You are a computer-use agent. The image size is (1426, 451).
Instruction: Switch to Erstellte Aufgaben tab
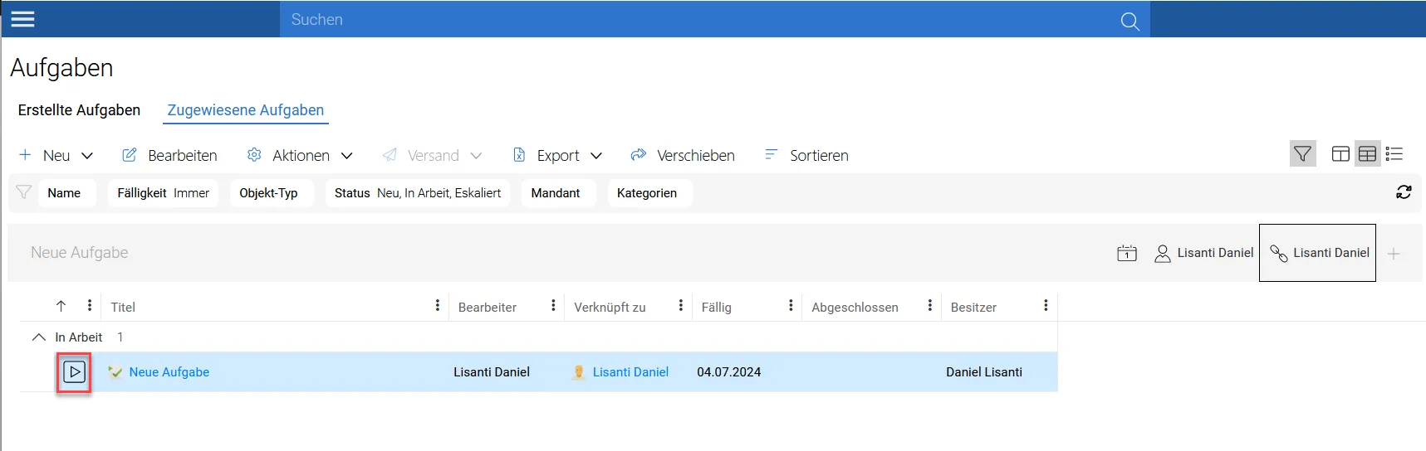(x=79, y=110)
